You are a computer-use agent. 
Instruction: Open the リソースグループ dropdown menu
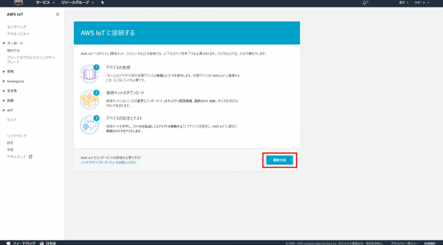78,3
